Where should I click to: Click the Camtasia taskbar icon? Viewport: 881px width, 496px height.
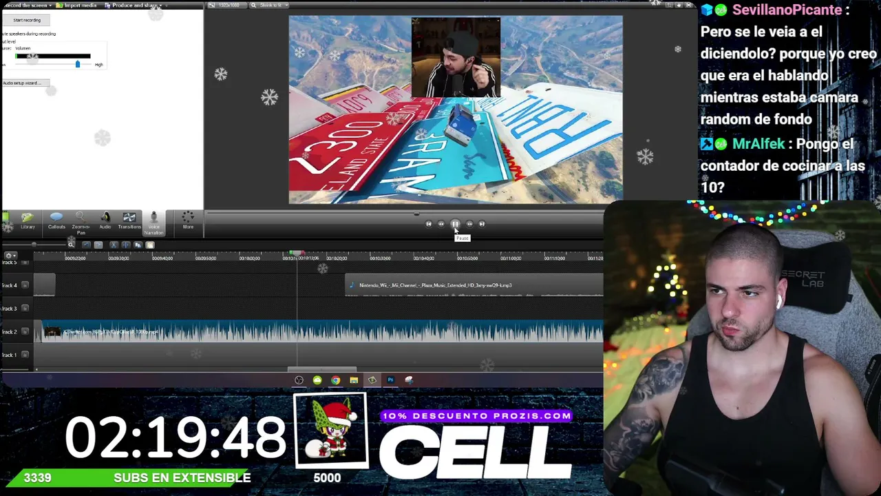click(x=372, y=380)
